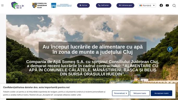The image size is (178, 100).
Task: Expand the Personalizați cookie options
Action: tap(120, 93)
